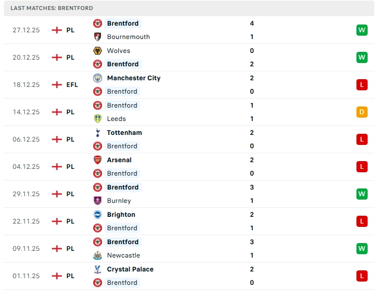Click the red L badge for EFL match

pyautogui.click(x=362, y=85)
